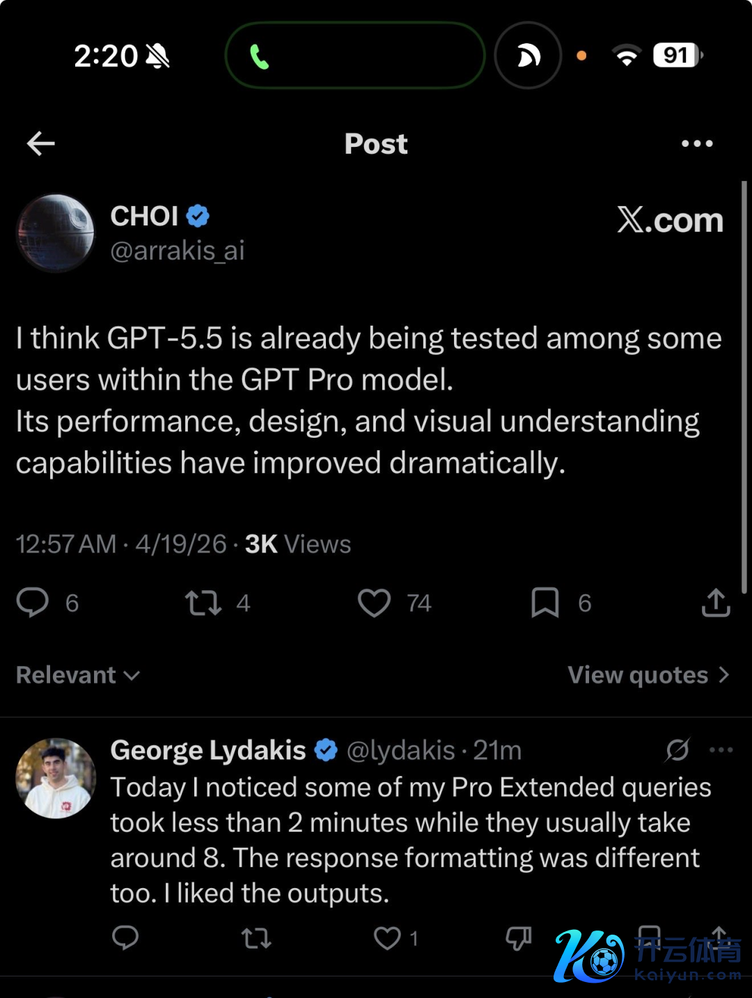
Task: Open the views count for the post
Action: [298, 544]
